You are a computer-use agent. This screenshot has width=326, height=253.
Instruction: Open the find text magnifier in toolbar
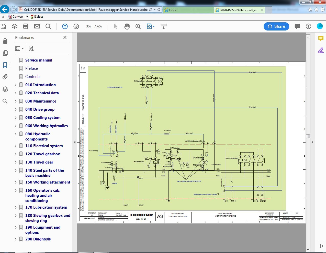pyautogui.click(x=48, y=26)
